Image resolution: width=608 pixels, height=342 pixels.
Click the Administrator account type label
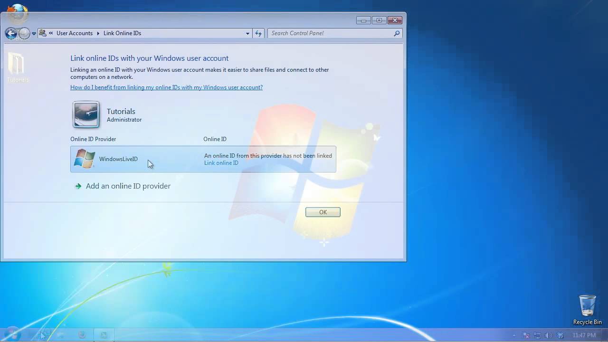[124, 120]
